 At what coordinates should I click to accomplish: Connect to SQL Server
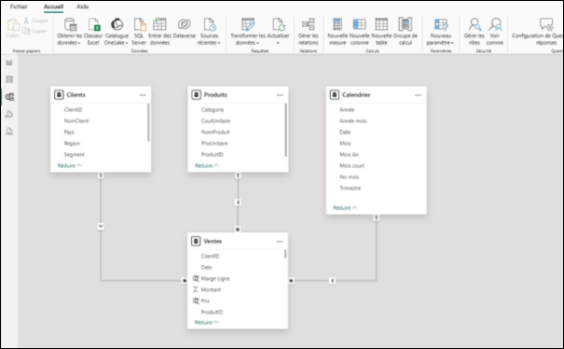pyautogui.click(x=139, y=32)
